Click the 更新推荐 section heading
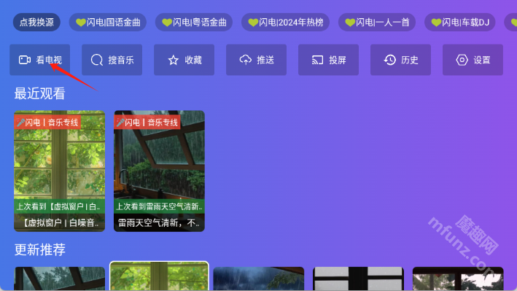This screenshot has height=291, width=517. (x=39, y=249)
